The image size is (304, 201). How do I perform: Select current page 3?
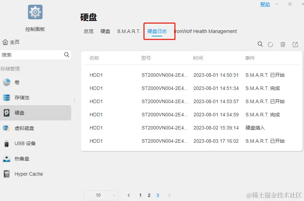click(x=158, y=195)
